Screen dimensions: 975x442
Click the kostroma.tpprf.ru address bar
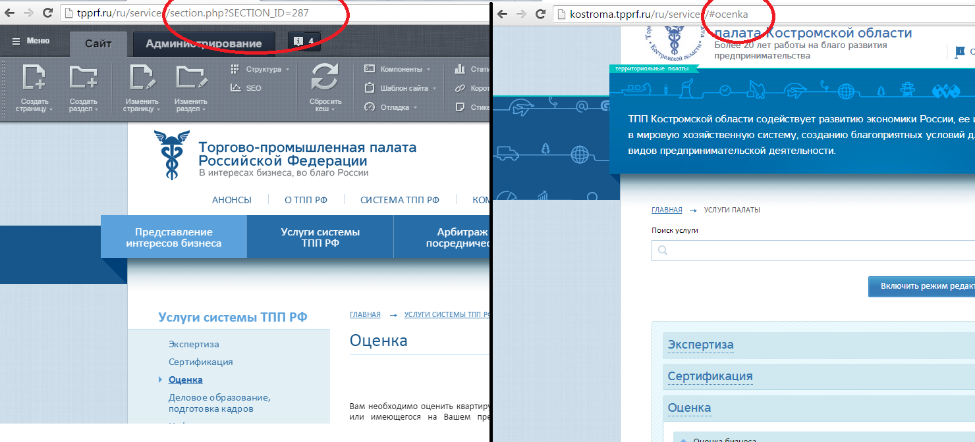764,14
